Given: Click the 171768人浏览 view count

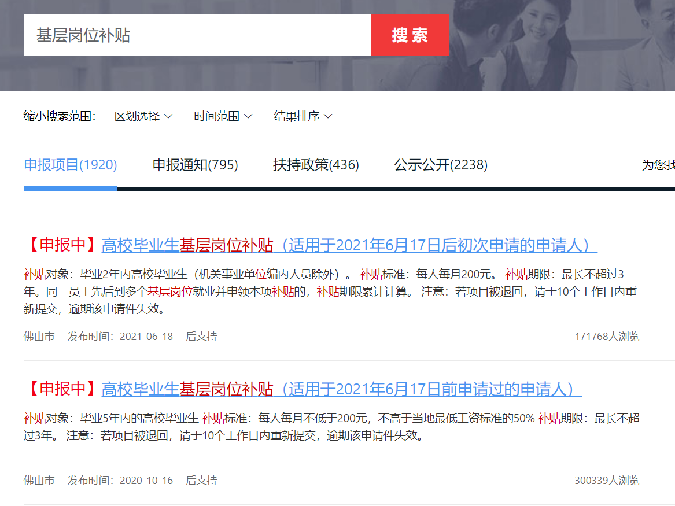Looking at the screenshot, I should tap(606, 337).
